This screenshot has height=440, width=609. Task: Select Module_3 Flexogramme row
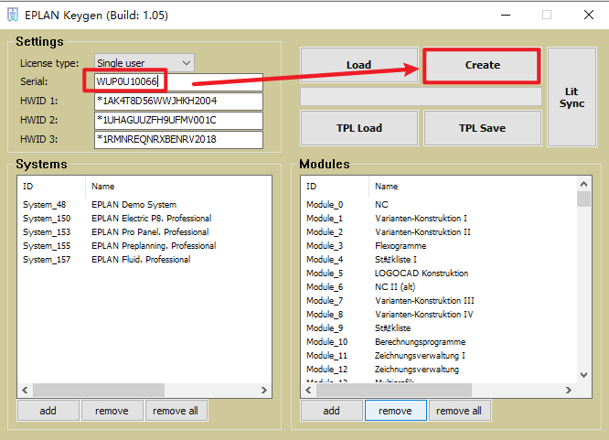[439, 246]
